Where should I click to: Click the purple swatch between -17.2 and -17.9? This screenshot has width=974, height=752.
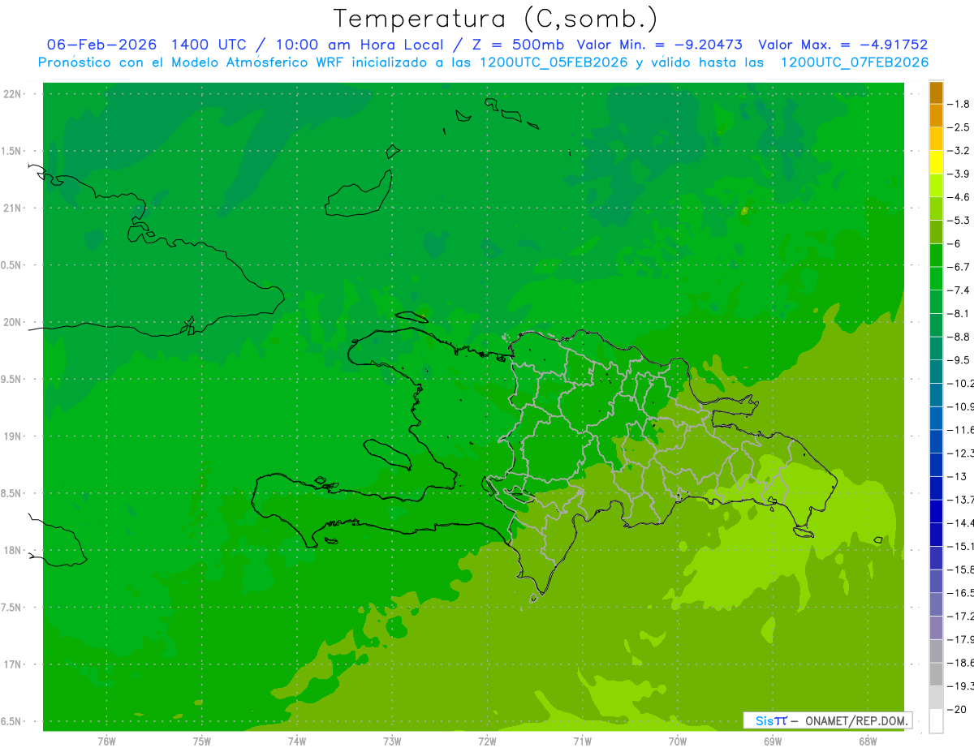click(936, 627)
